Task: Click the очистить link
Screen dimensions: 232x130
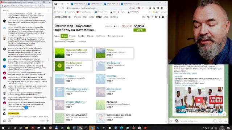Action: click(x=82, y=42)
